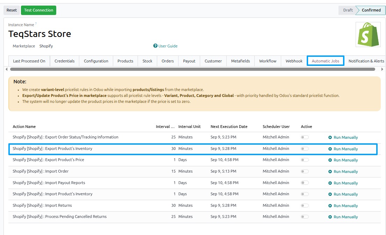
Task: Toggle Process Pending Cancelled Returns active switch
Action: (x=305, y=217)
